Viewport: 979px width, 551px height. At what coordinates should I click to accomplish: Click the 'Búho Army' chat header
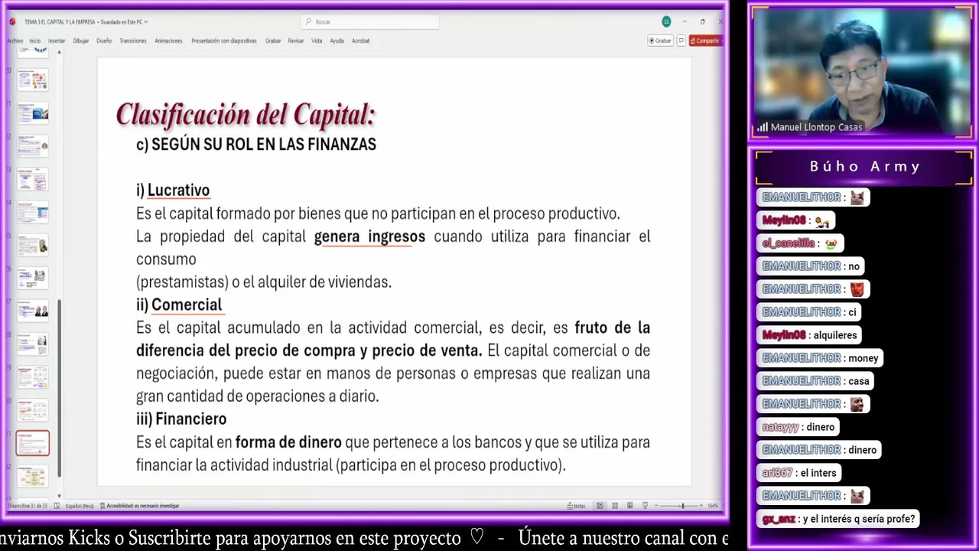point(865,166)
